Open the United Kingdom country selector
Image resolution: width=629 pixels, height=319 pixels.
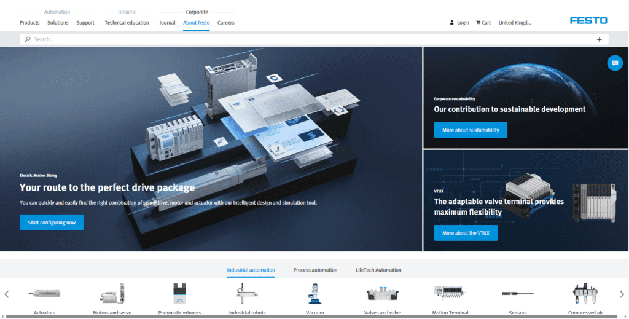(515, 23)
